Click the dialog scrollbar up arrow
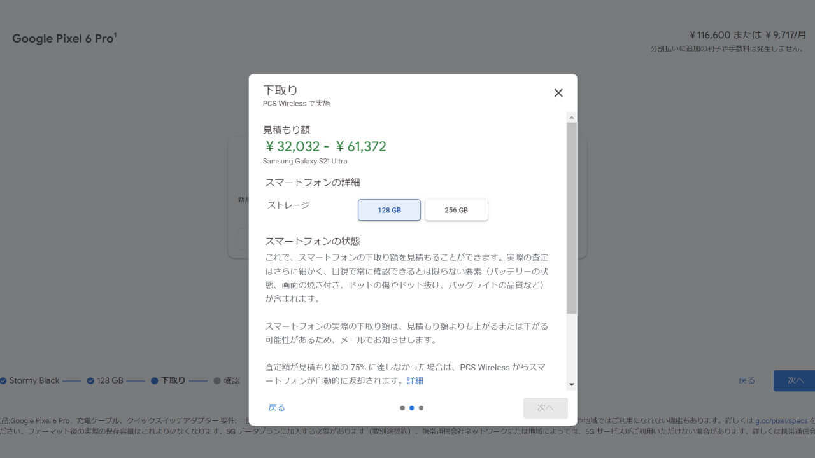Image resolution: width=815 pixels, height=458 pixels. tap(571, 118)
